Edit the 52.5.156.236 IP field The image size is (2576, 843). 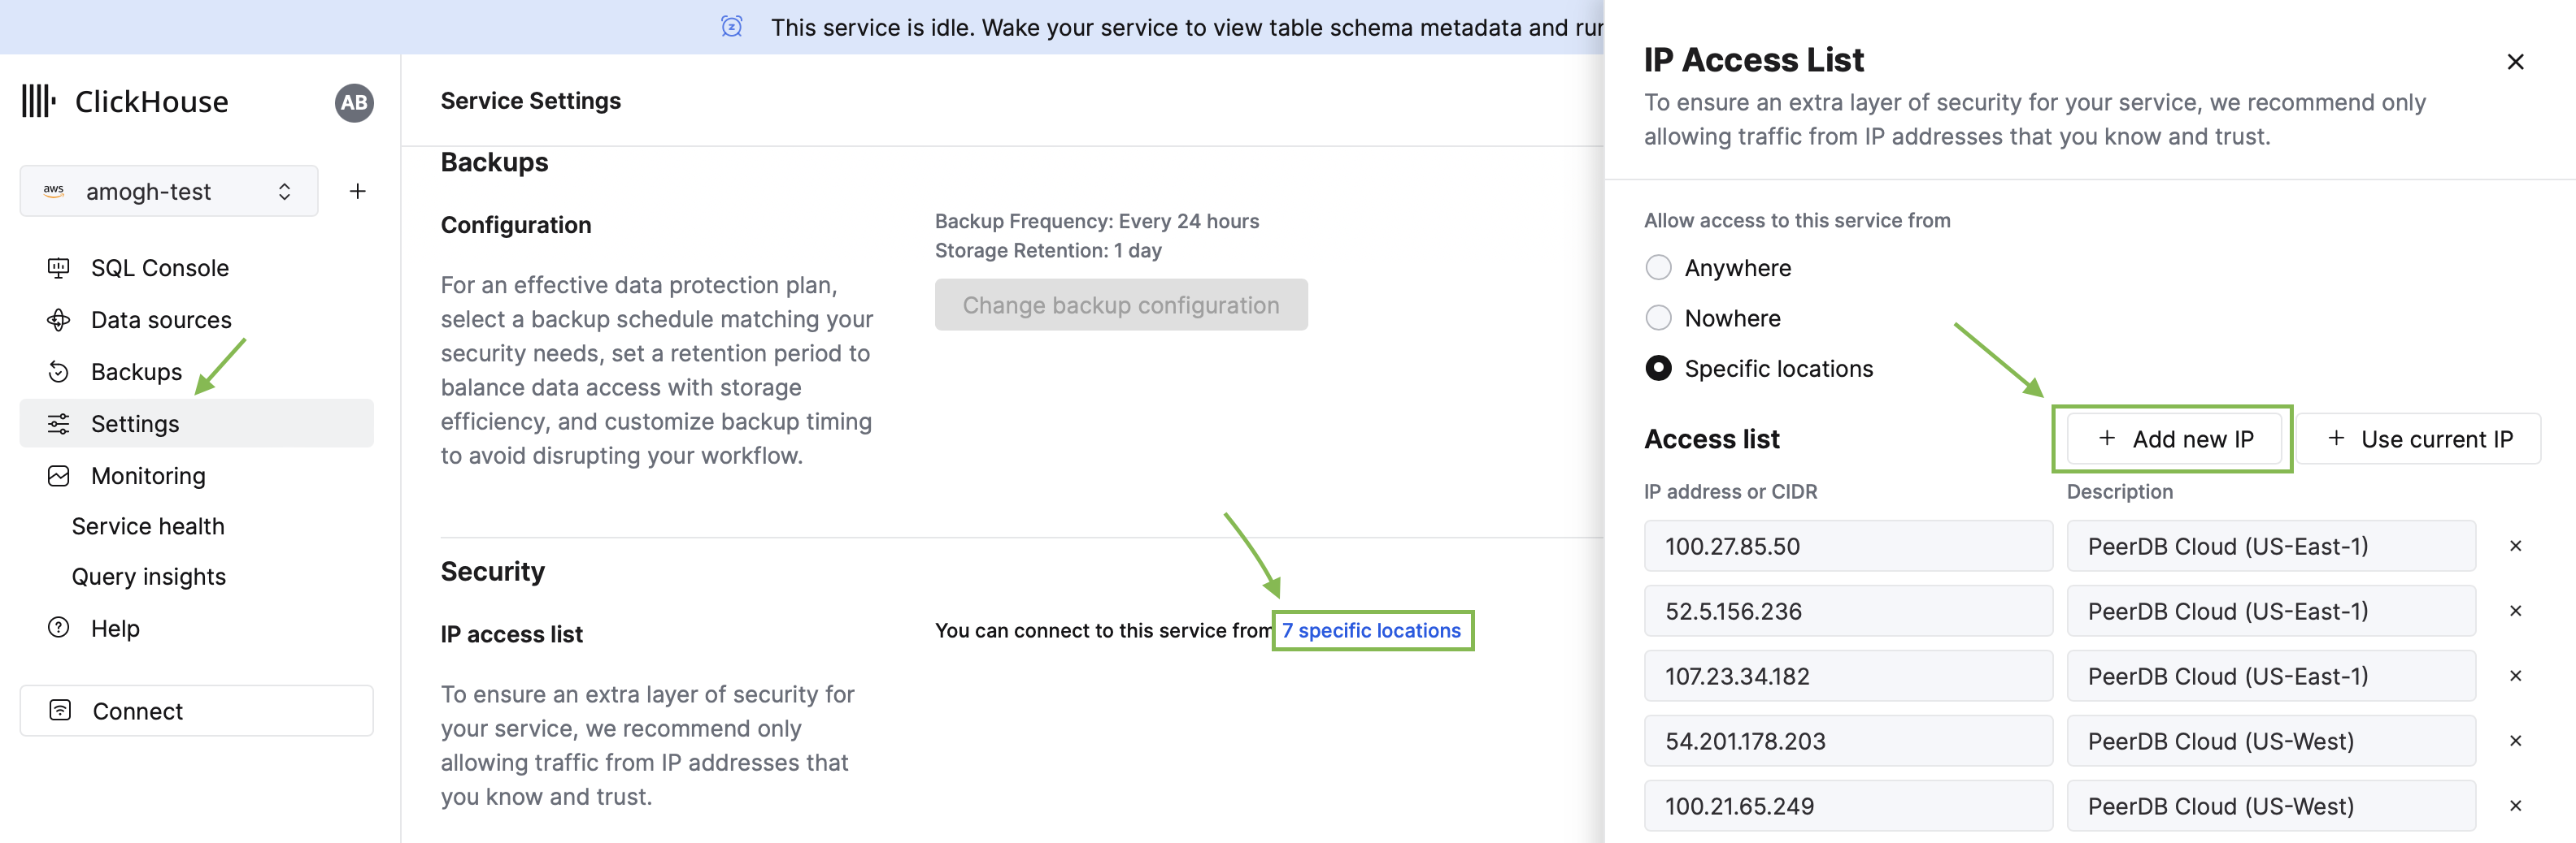(x=1848, y=610)
